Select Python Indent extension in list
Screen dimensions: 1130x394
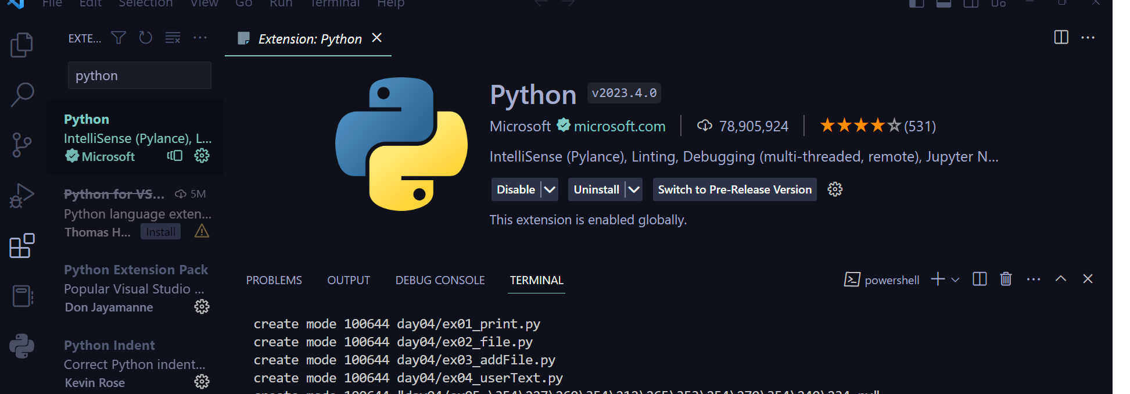tap(136, 364)
